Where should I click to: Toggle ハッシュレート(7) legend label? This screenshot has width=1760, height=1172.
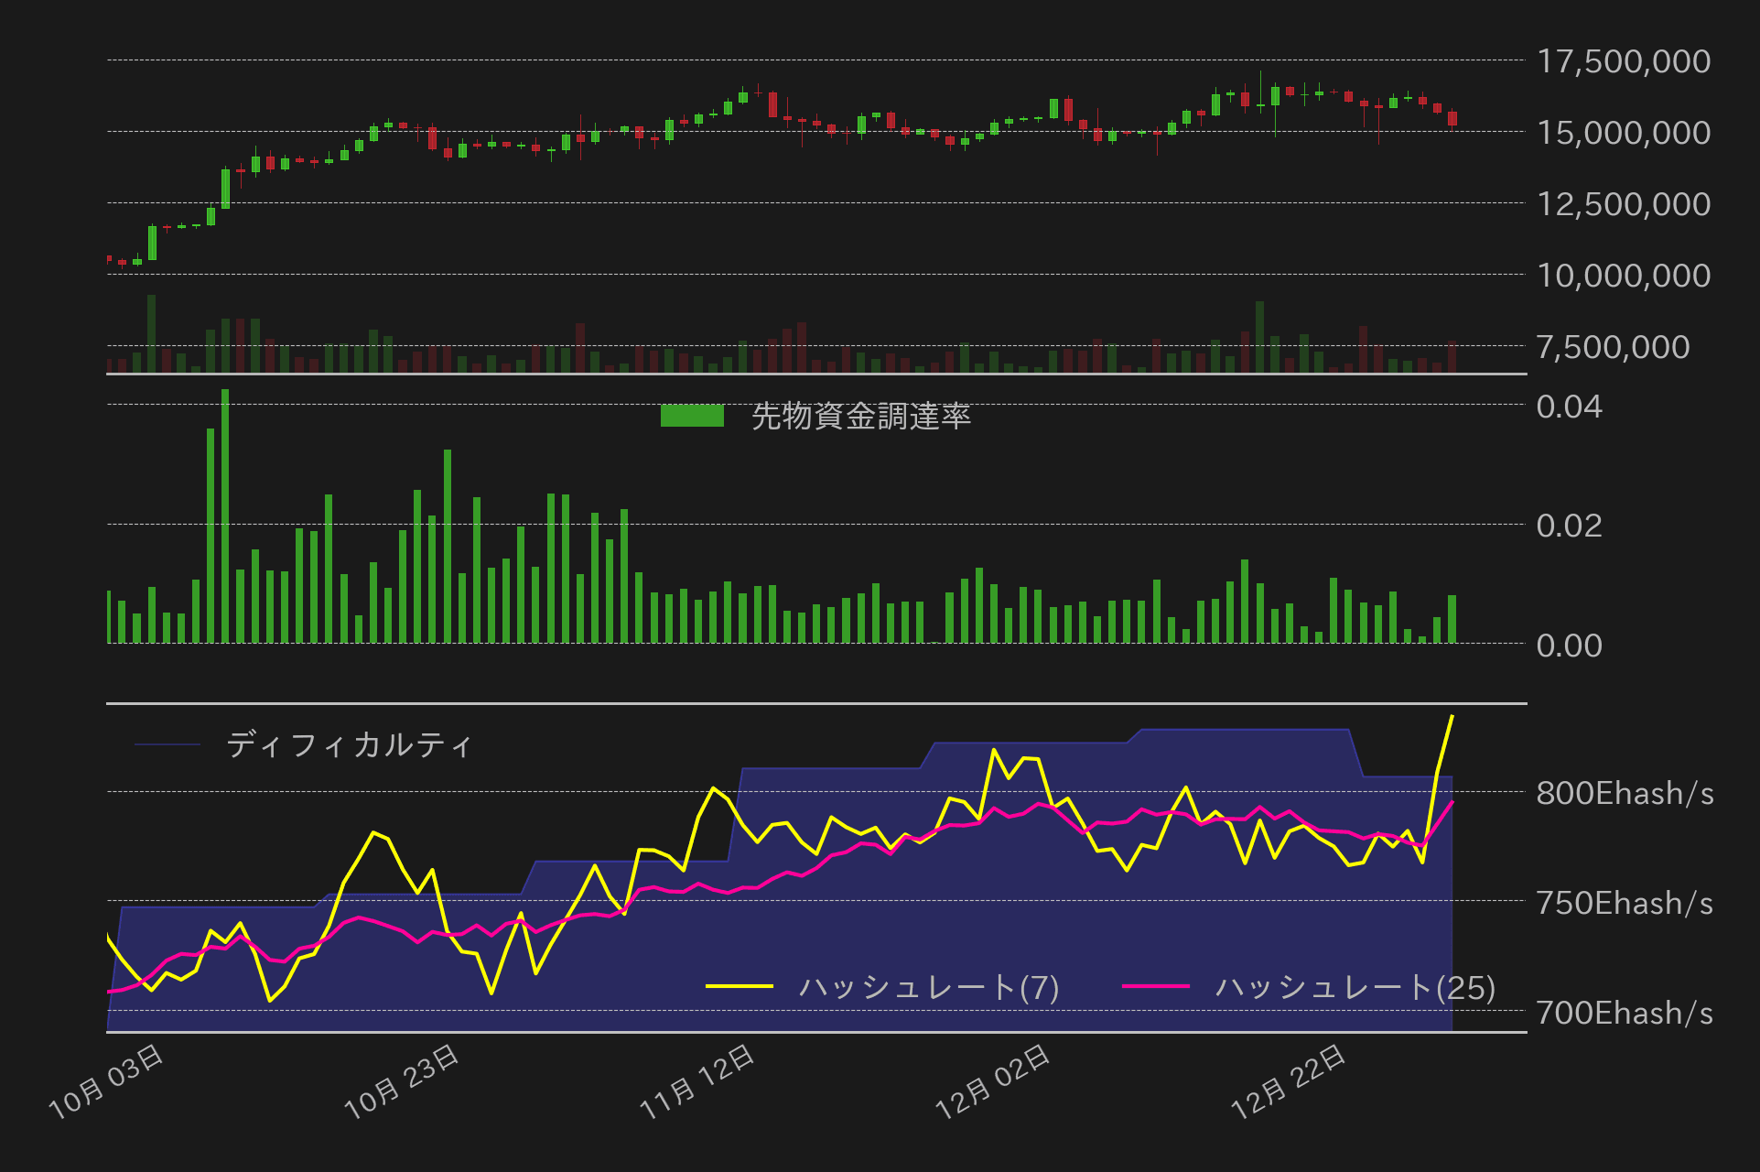pyautogui.click(x=928, y=987)
